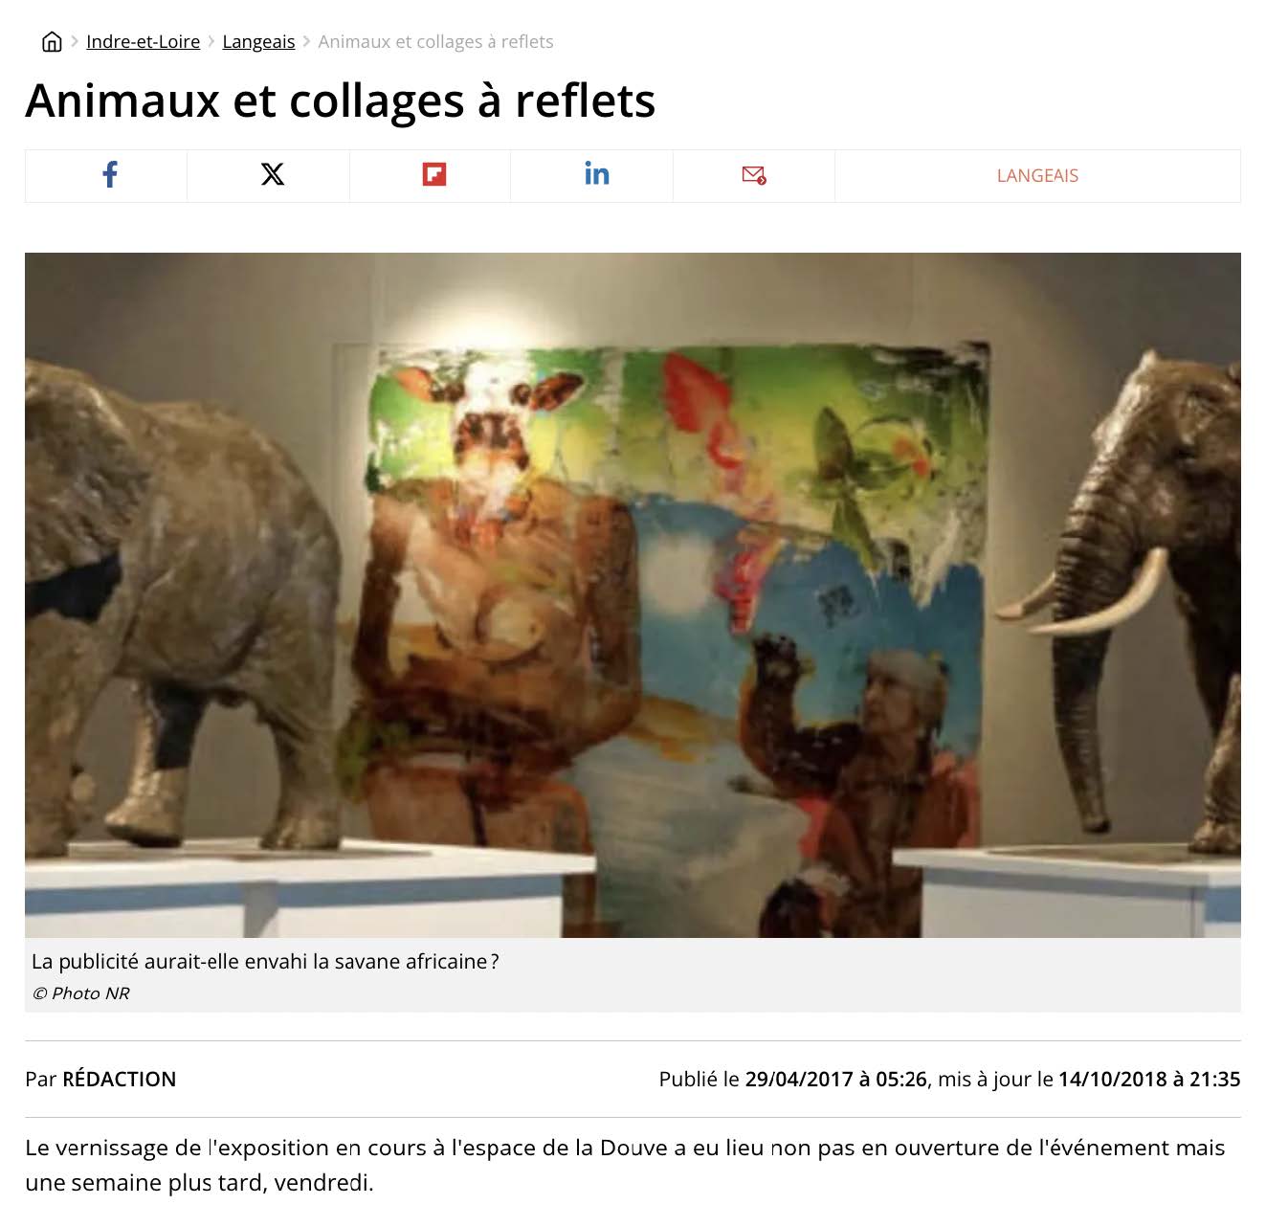Viewport: 1266px width, 1227px height.
Task: Open Langeais breadcrumb link
Action: (x=258, y=41)
